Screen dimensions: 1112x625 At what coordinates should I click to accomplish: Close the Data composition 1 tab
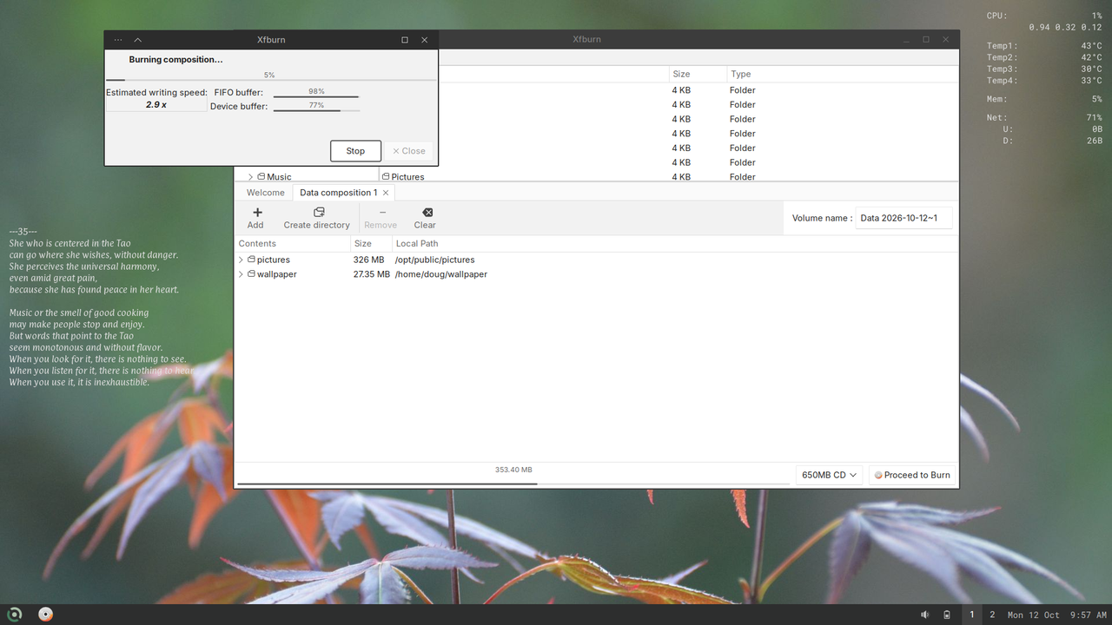(386, 193)
